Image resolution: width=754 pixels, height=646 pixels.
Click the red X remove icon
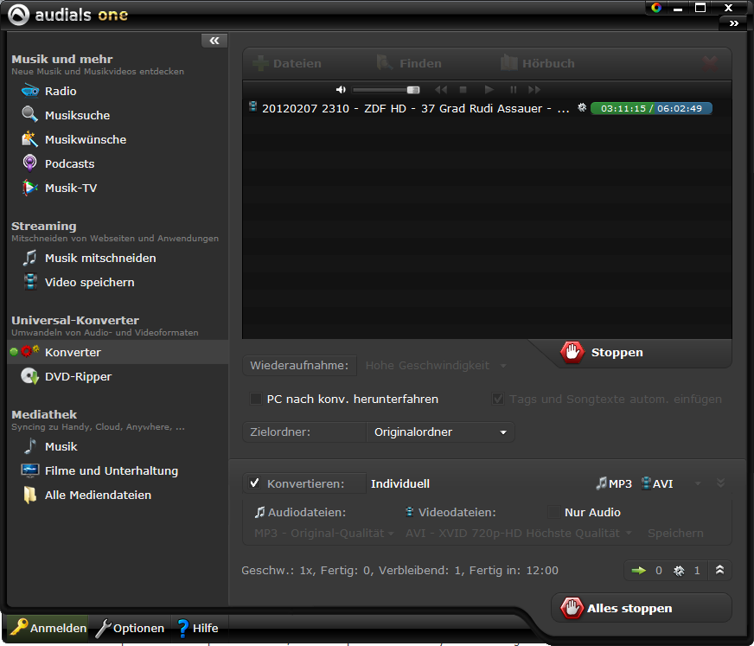click(x=710, y=63)
